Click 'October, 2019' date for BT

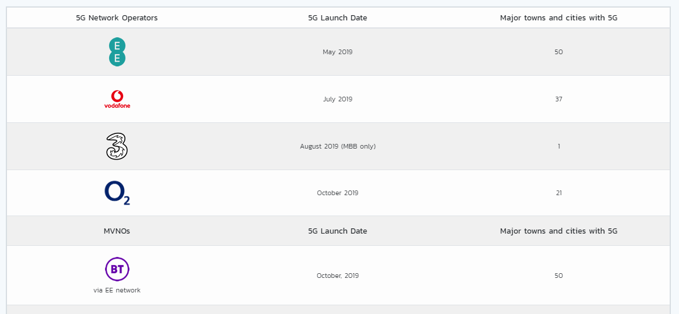coord(338,276)
